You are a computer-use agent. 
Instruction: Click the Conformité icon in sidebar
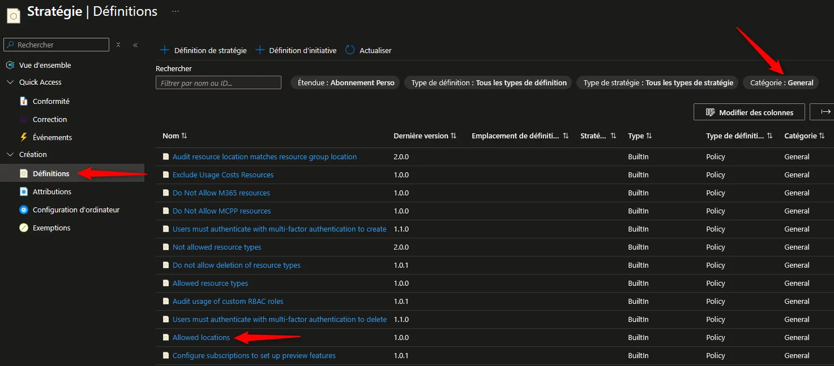24,101
